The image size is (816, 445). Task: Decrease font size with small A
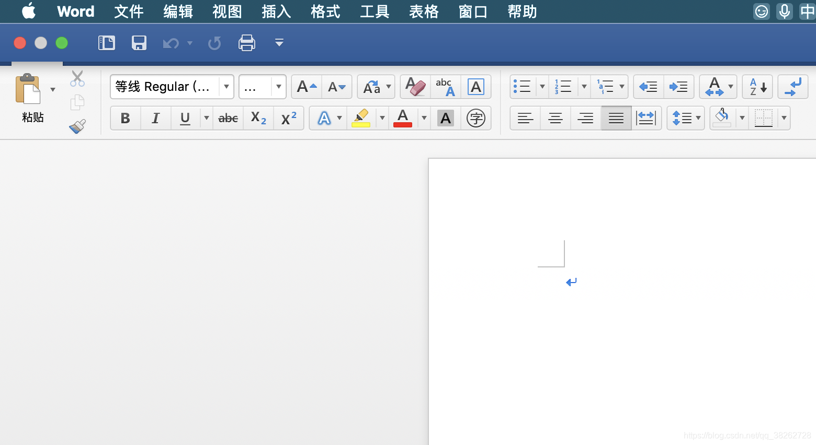(336, 87)
